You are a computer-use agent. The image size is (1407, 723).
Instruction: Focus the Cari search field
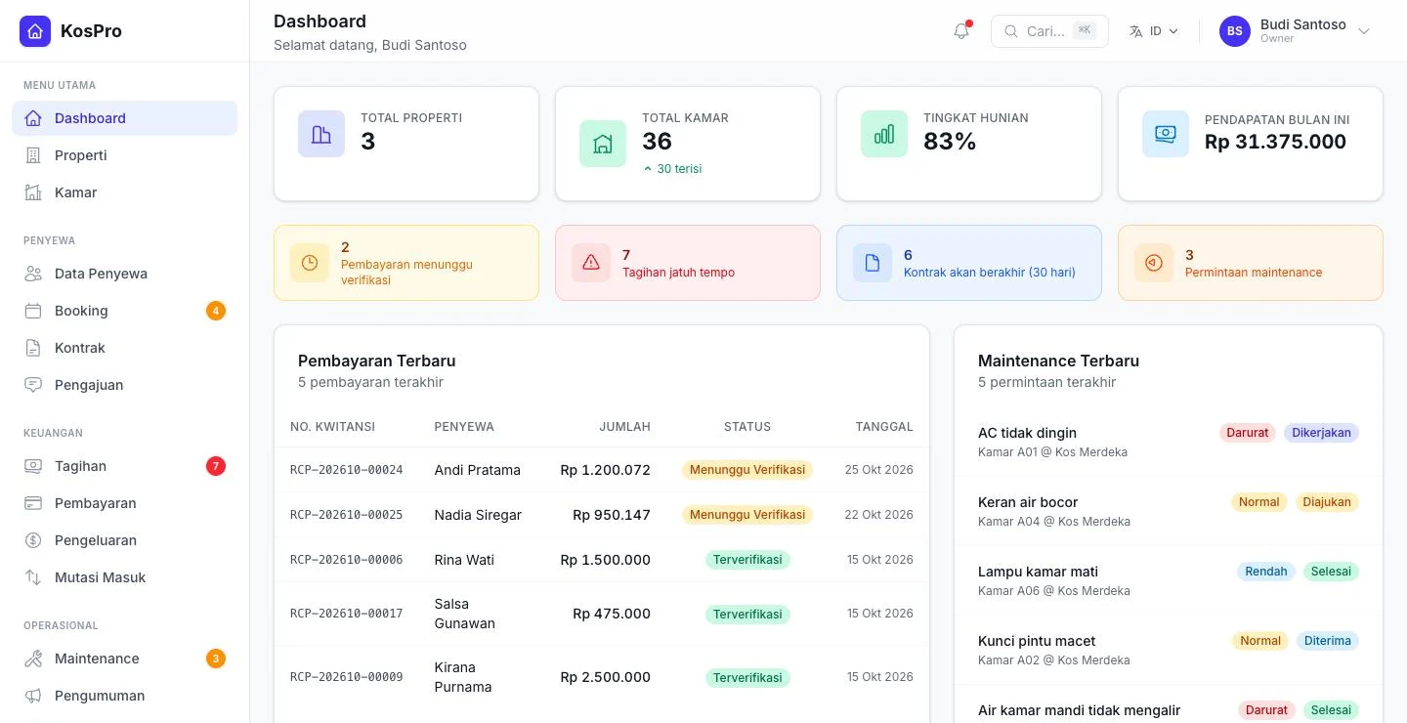point(1049,31)
